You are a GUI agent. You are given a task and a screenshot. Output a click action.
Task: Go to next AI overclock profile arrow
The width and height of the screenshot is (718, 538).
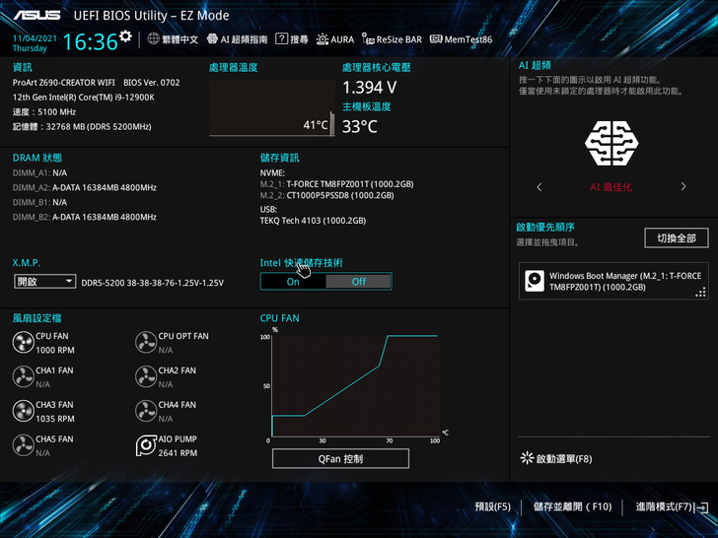point(683,186)
